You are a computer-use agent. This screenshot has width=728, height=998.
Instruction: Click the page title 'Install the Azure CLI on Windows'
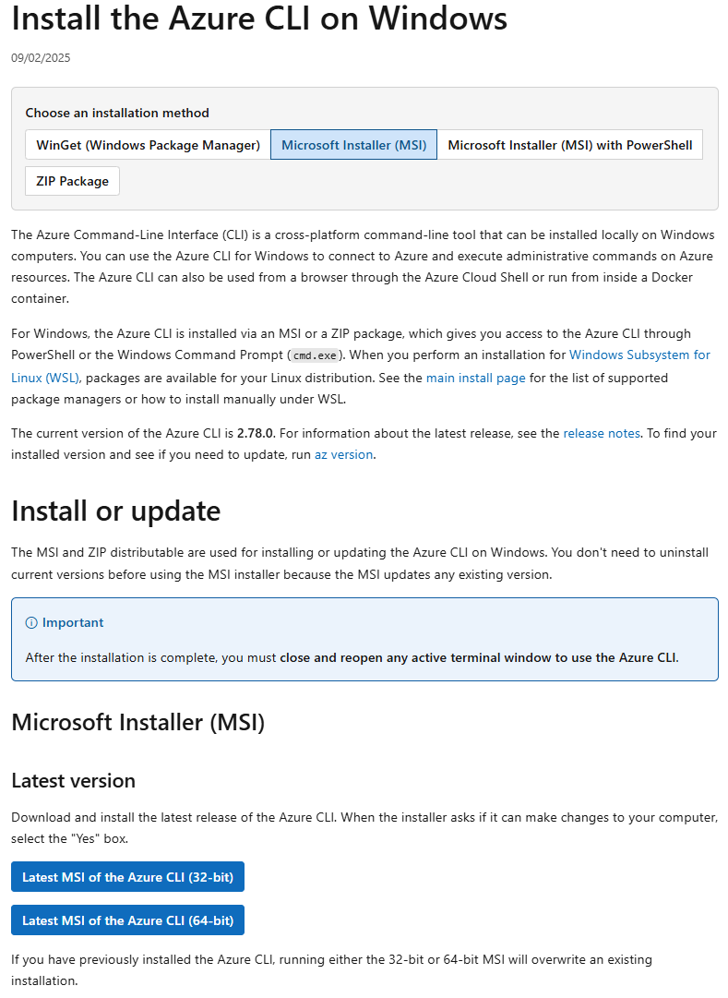[x=259, y=18]
